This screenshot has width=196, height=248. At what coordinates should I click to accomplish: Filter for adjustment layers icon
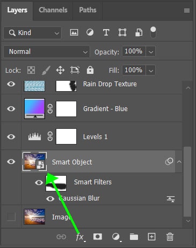click(x=90, y=32)
